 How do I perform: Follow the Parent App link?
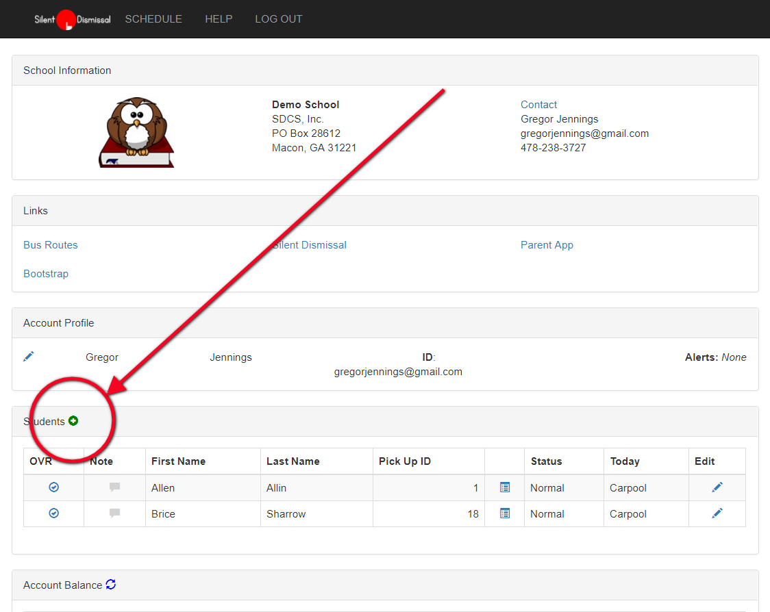547,245
